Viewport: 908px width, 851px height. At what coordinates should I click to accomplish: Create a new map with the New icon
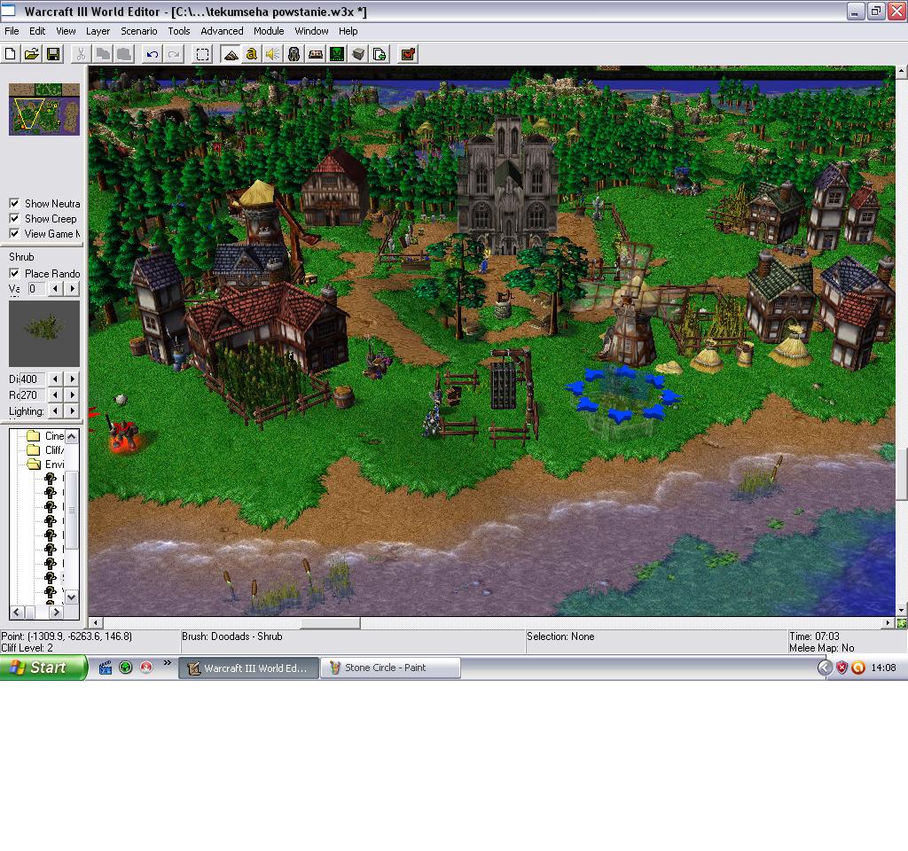pyautogui.click(x=11, y=54)
